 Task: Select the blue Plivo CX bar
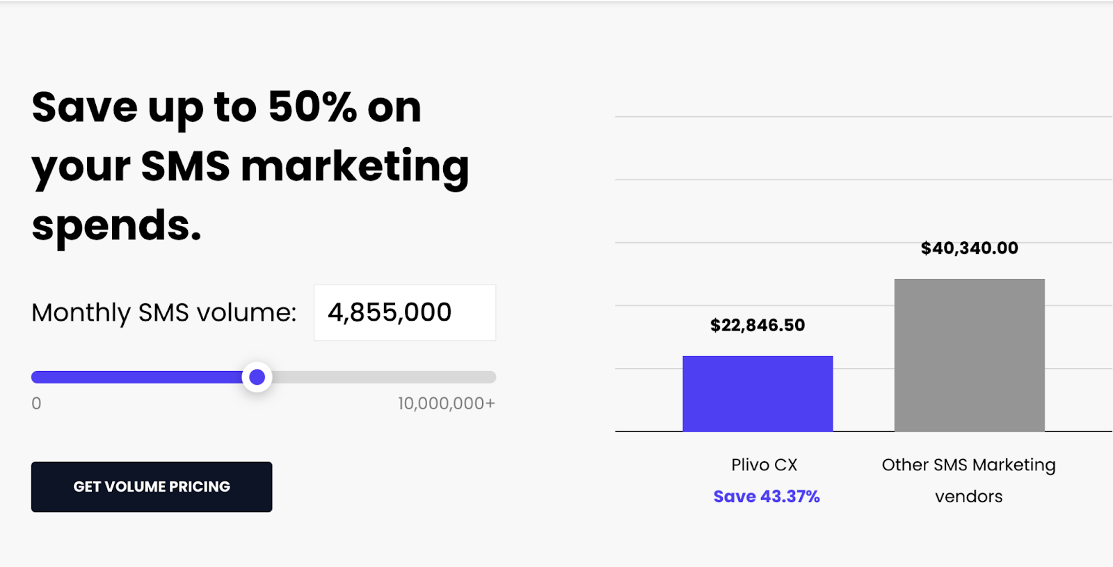(x=758, y=394)
